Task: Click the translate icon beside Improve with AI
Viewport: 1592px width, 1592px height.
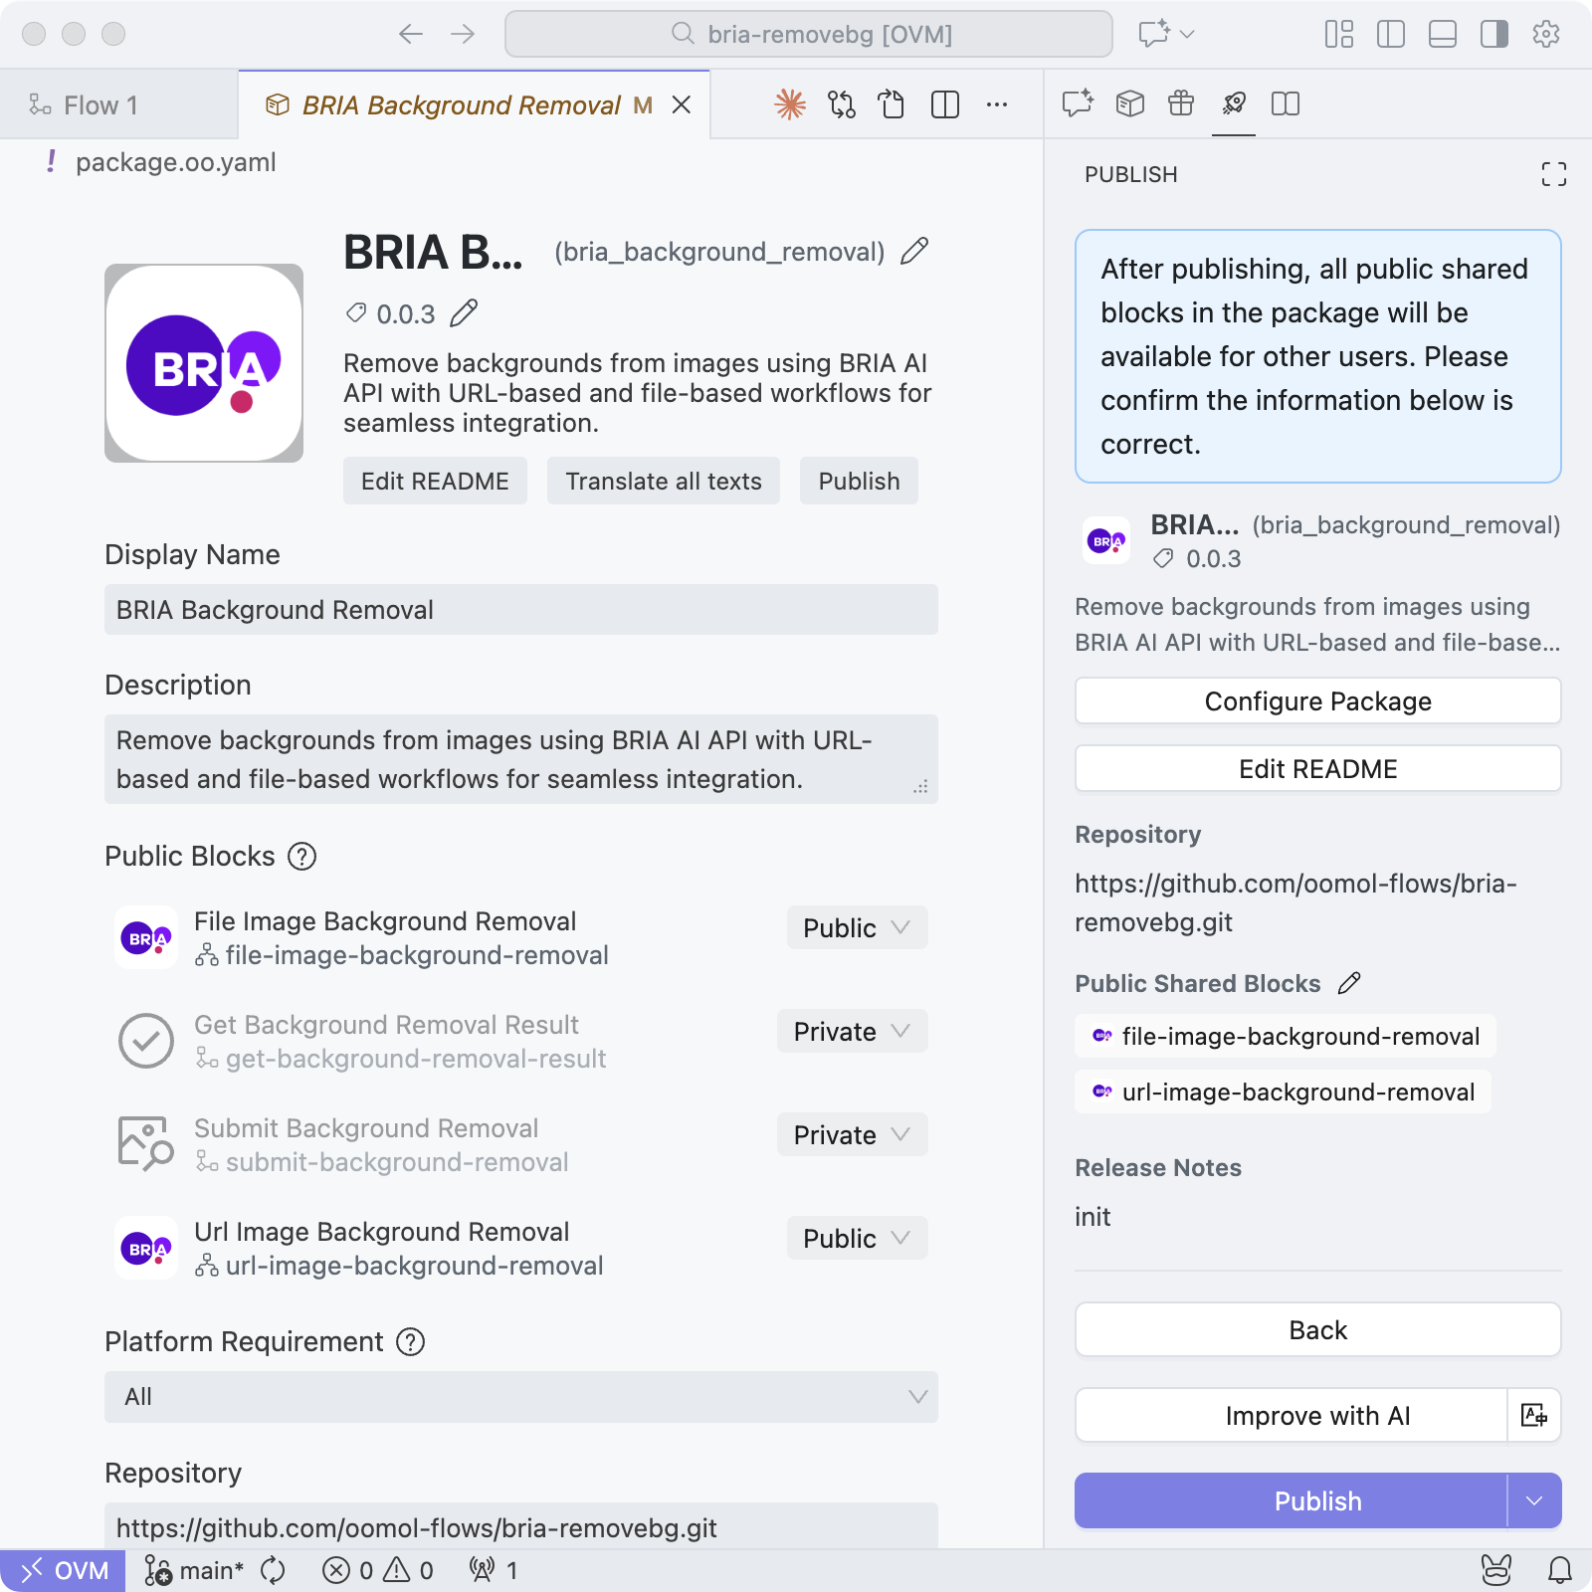Action: (x=1534, y=1415)
